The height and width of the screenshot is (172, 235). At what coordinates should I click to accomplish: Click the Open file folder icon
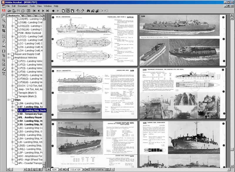coord(9,11)
